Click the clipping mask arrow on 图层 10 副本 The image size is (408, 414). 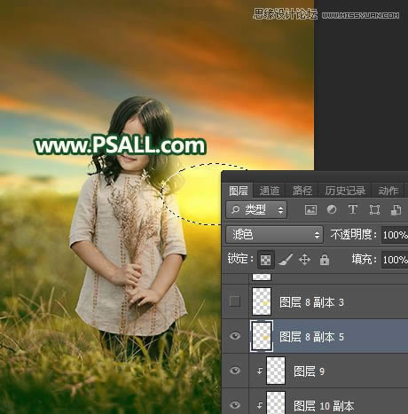260,405
